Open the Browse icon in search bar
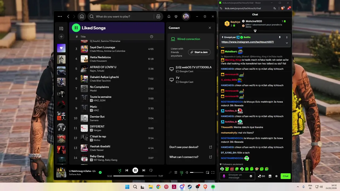This screenshot has height=191, width=340. pyautogui.click(x=158, y=16)
